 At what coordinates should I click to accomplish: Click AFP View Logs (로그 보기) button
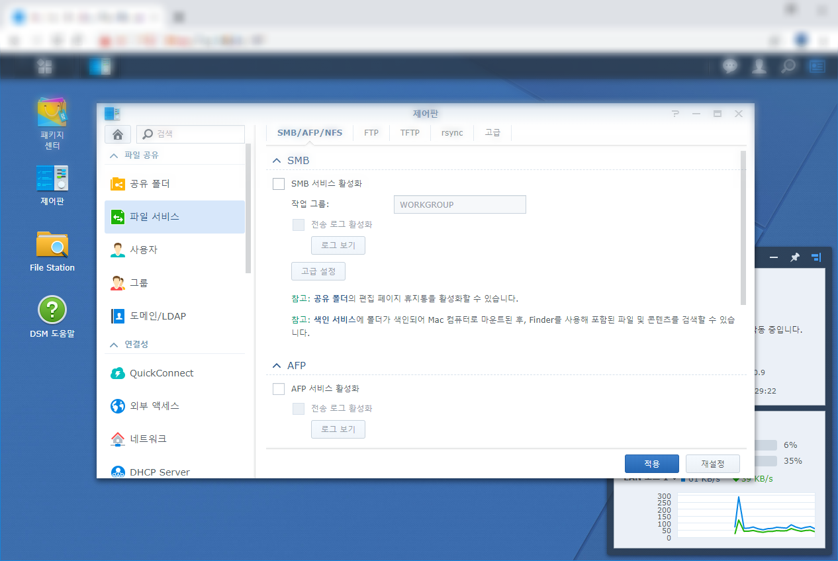(338, 429)
